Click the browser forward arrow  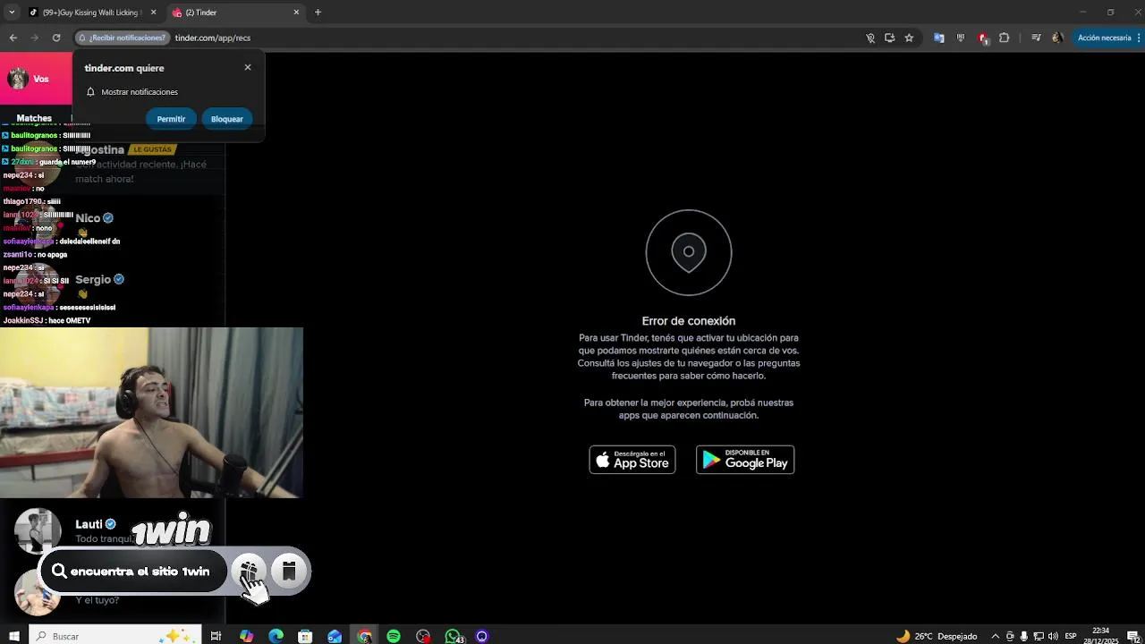coord(34,38)
